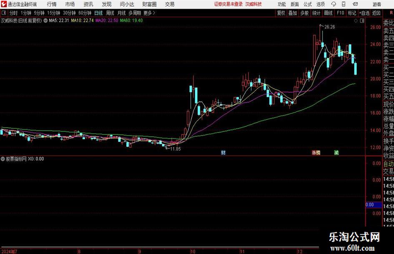Open the 问小达 menu
The image size is (394, 254).
[x=127, y=4]
